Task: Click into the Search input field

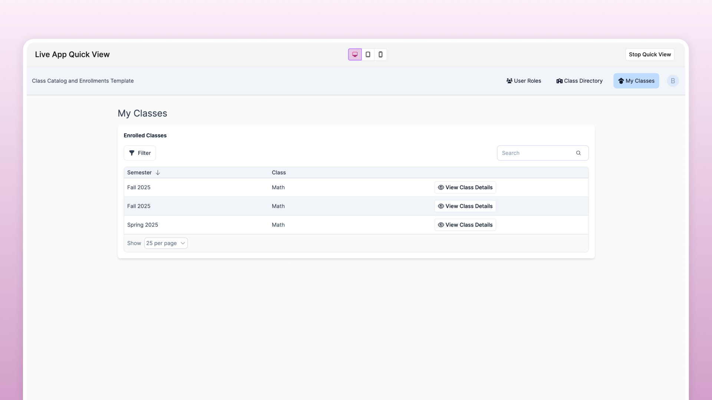Action: tap(536, 153)
